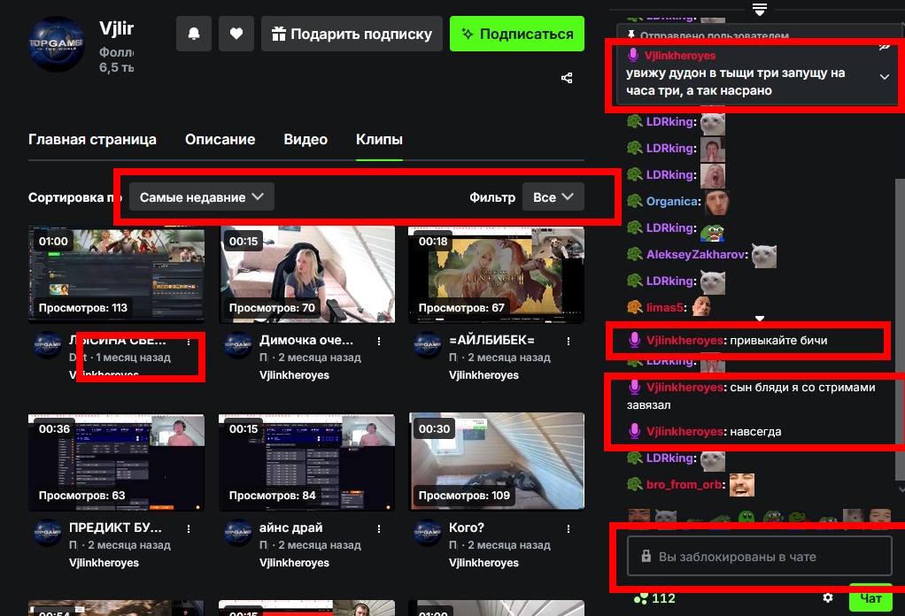Click the айнс драй clip title
This screenshot has width=905, height=616.
290,527
